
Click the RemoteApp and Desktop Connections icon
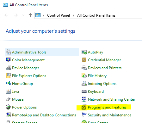(8, 115)
